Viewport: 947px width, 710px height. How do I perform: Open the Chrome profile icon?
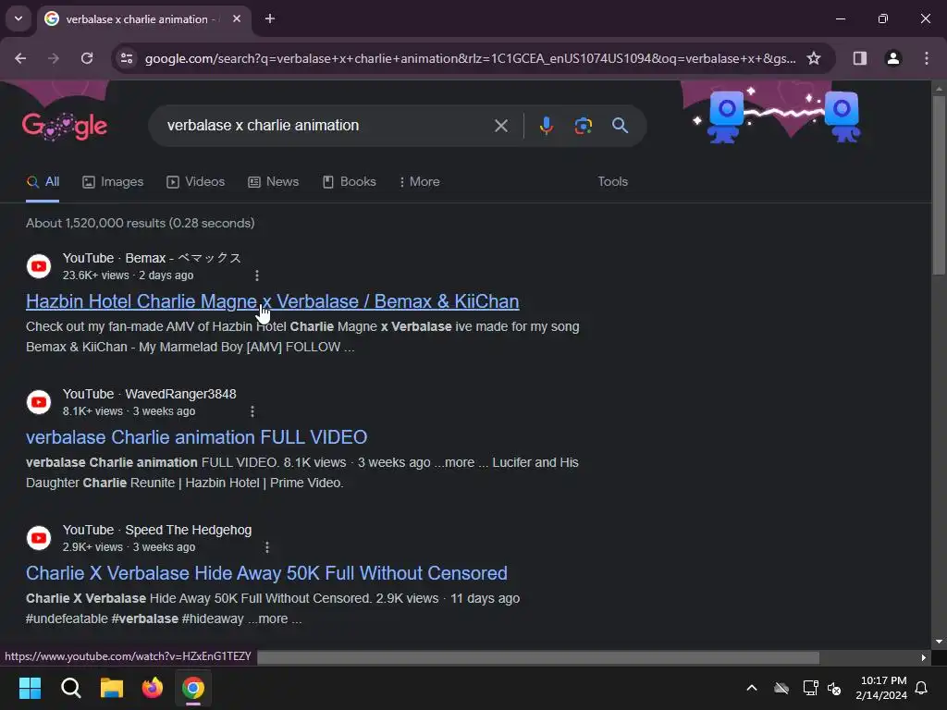click(892, 58)
